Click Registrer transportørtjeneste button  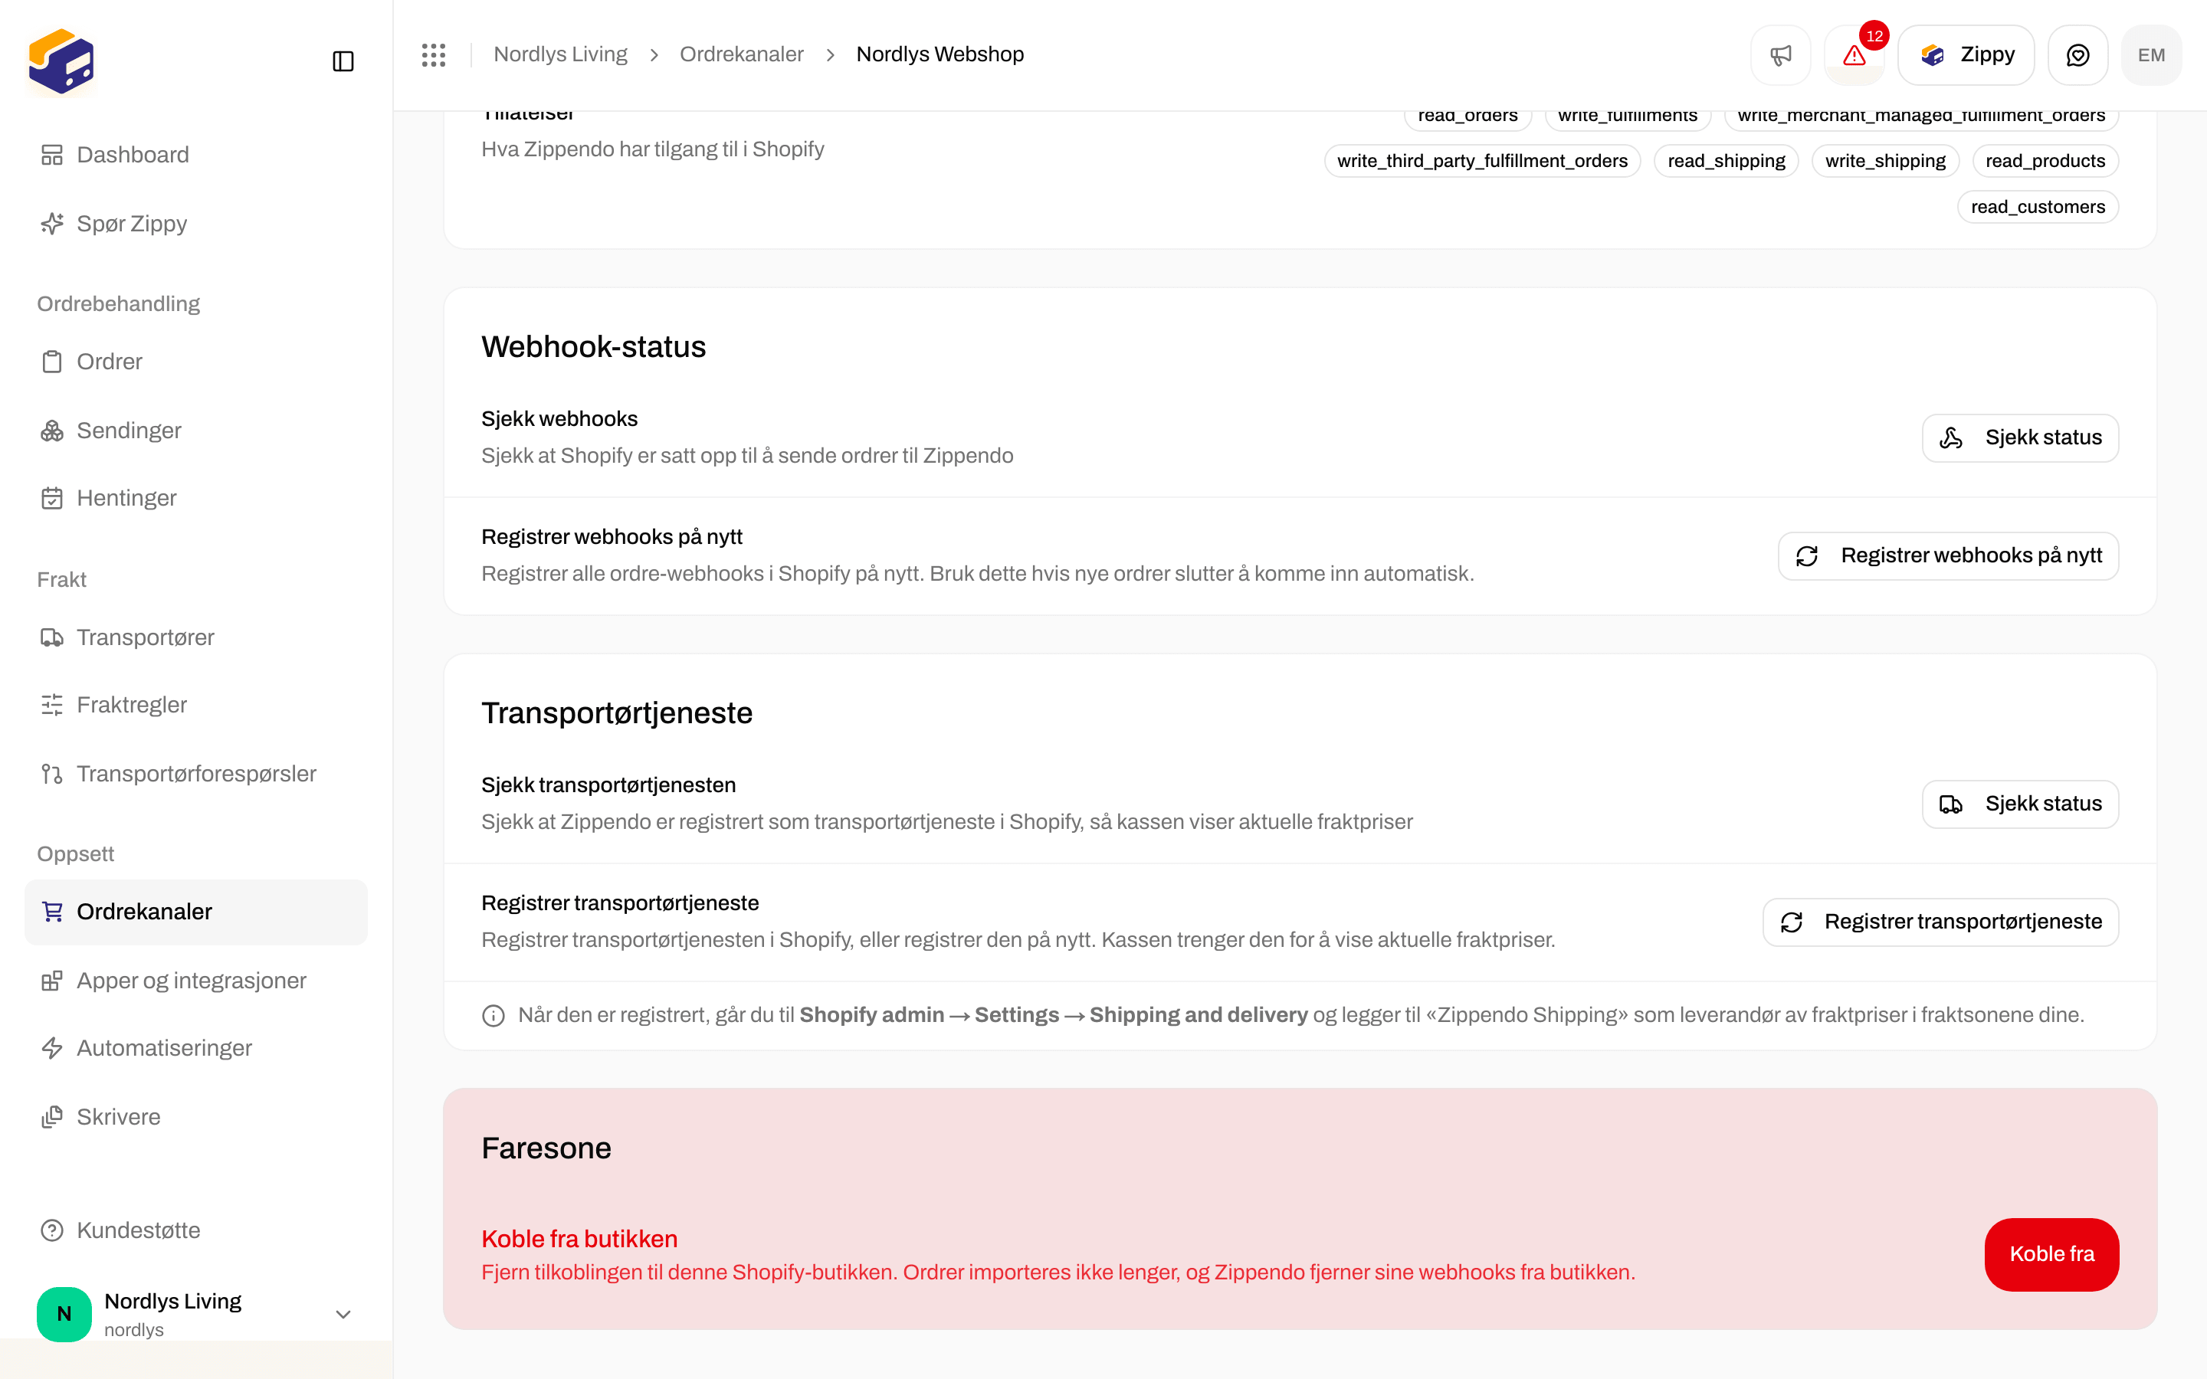point(1940,922)
